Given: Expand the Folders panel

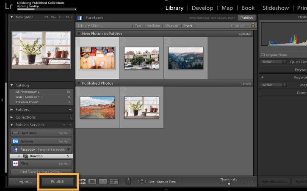Looking at the screenshot, I should pyautogui.click(x=11, y=110).
